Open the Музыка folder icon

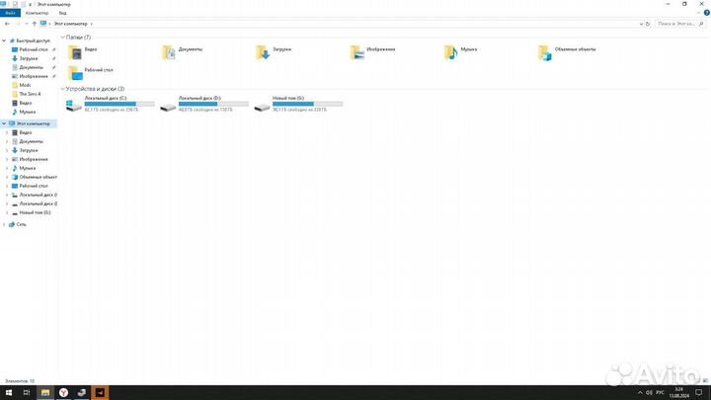pyautogui.click(x=451, y=51)
